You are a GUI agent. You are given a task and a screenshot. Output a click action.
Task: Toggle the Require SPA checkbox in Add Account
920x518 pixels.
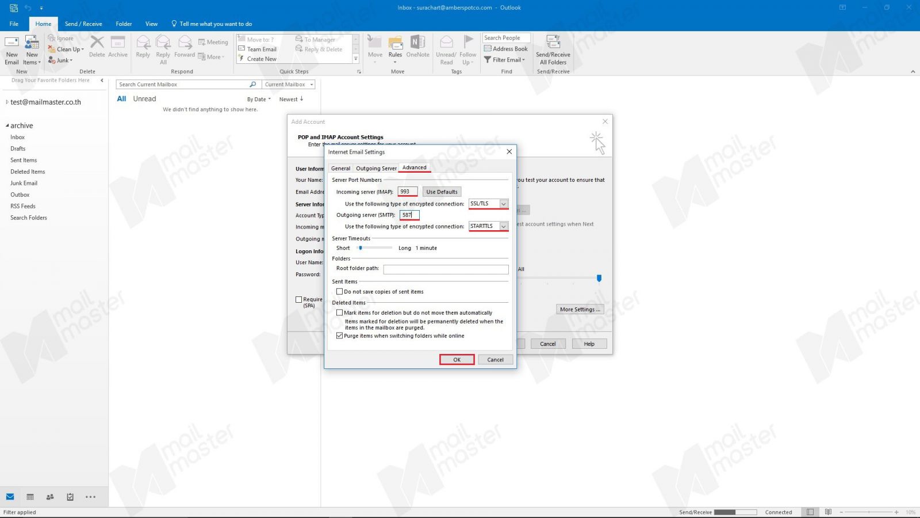click(298, 299)
